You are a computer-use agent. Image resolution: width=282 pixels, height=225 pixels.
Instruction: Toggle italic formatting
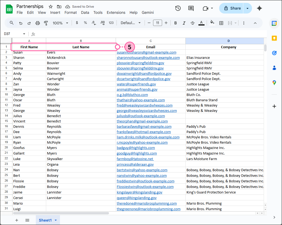click(184, 23)
